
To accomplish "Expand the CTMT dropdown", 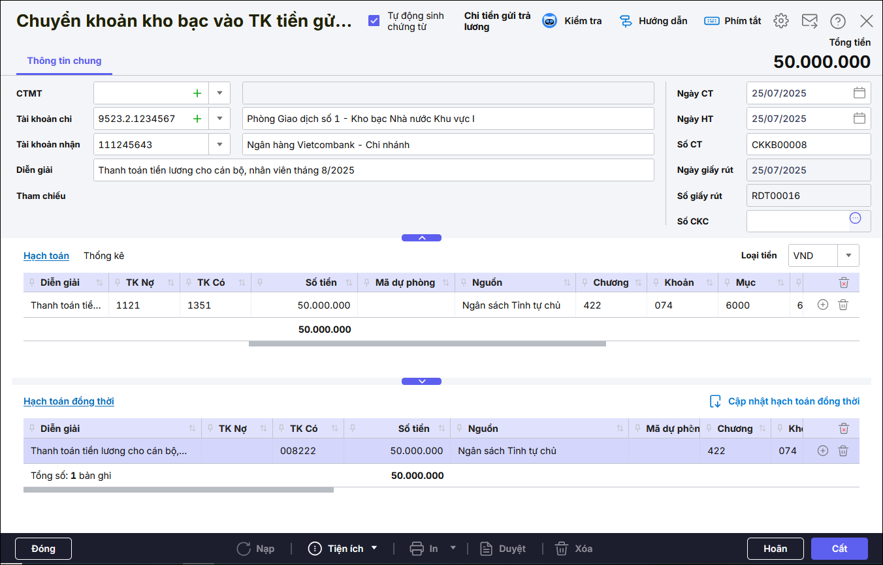I will click(219, 93).
